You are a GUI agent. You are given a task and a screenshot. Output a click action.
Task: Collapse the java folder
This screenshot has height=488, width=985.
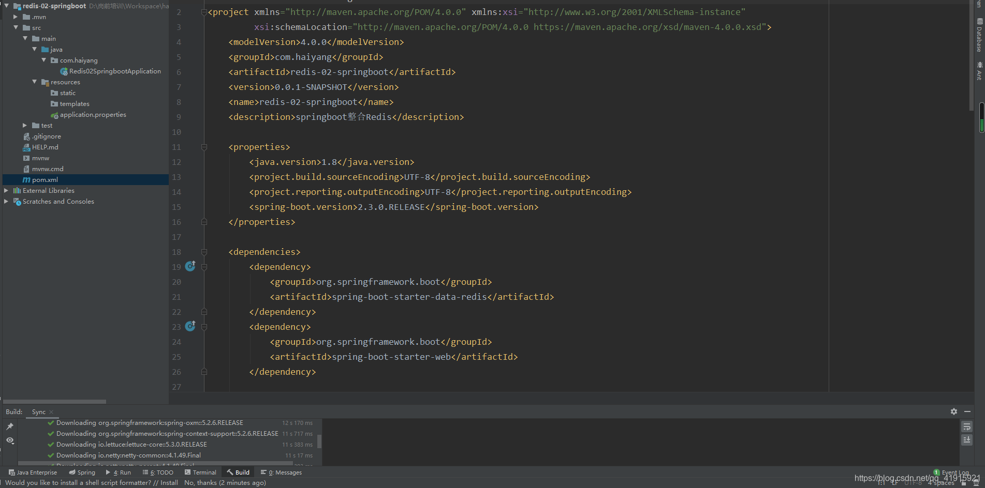pos(34,50)
